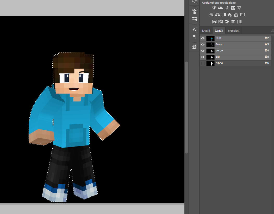Hide the RGB channel visibility eye

click(x=203, y=38)
